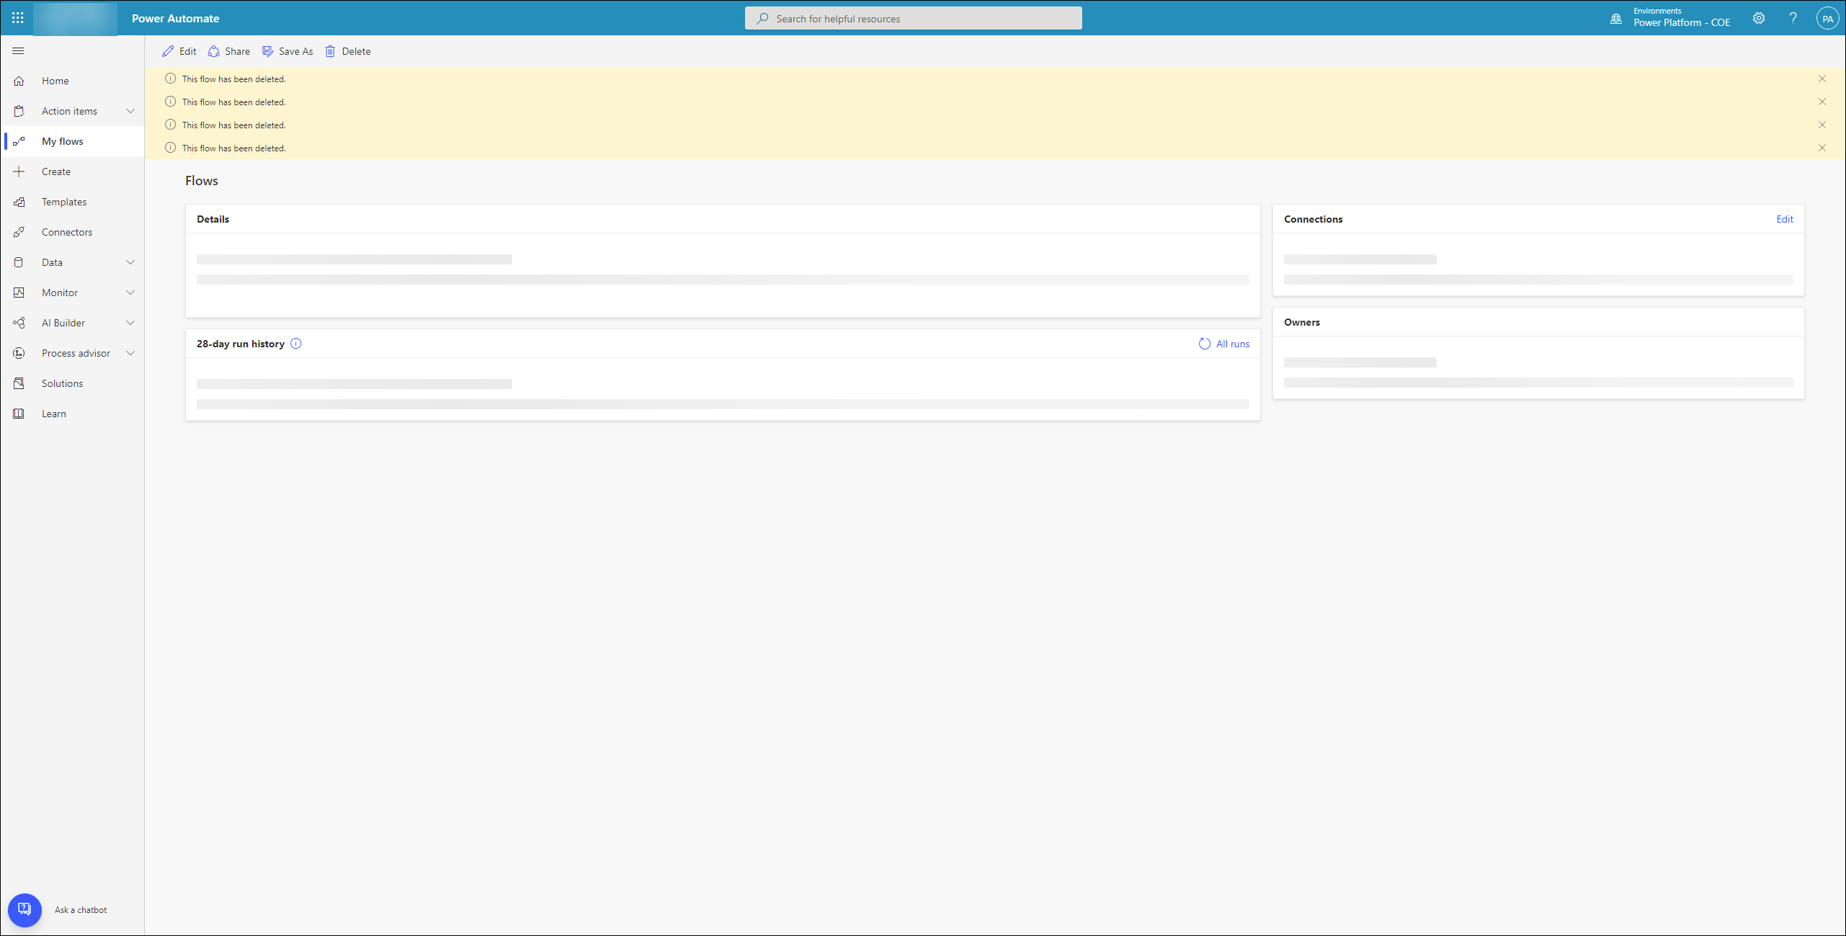Click Share in the command bar

tap(229, 51)
